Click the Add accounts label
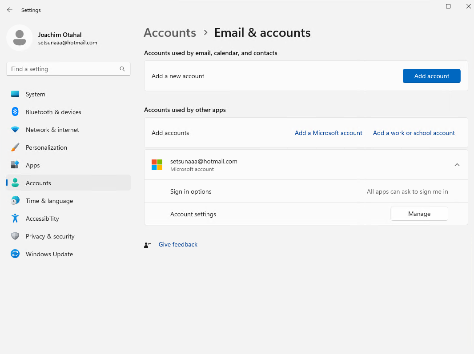Image resolution: width=474 pixels, height=354 pixels. (170, 133)
